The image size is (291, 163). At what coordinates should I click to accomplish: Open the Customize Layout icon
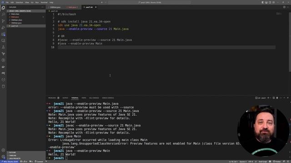[273, 2]
